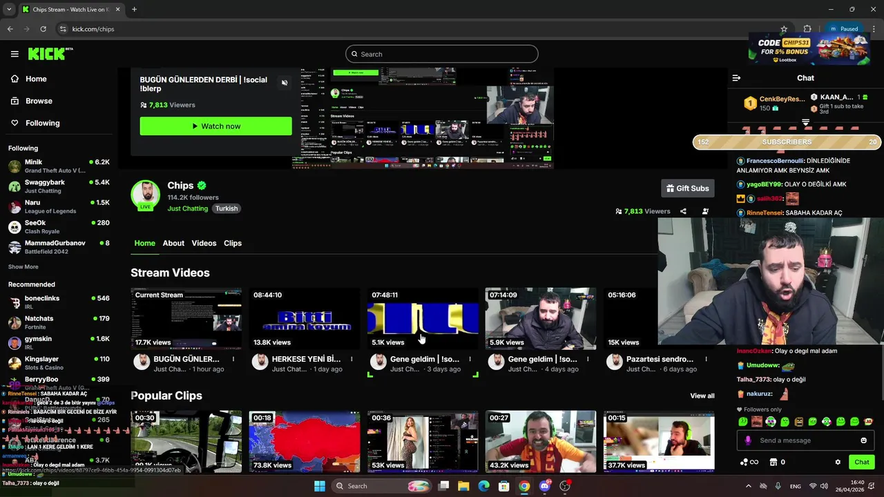Reload the page in browser
This screenshot has width=884, height=497.
point(43,29)
